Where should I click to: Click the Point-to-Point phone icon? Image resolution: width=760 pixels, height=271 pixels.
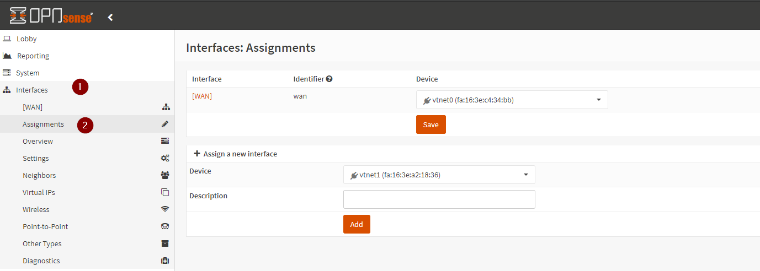tap(164, 226)
